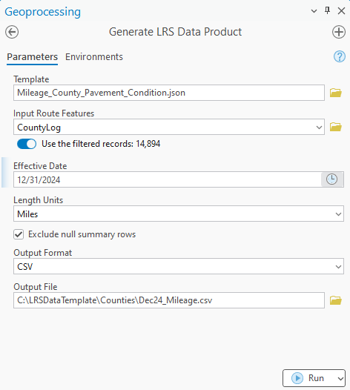Select the Parameters tab
The image size is (350, 390).
tap(33, 57)
